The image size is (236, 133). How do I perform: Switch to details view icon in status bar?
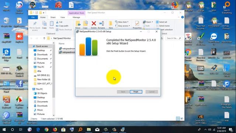pos(178,119)
